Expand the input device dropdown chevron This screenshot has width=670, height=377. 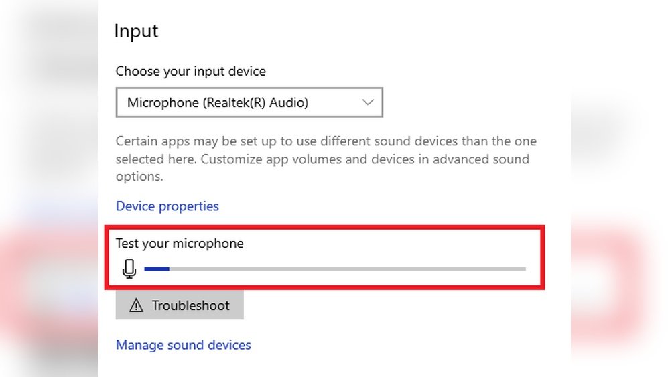tap(368, 102)
